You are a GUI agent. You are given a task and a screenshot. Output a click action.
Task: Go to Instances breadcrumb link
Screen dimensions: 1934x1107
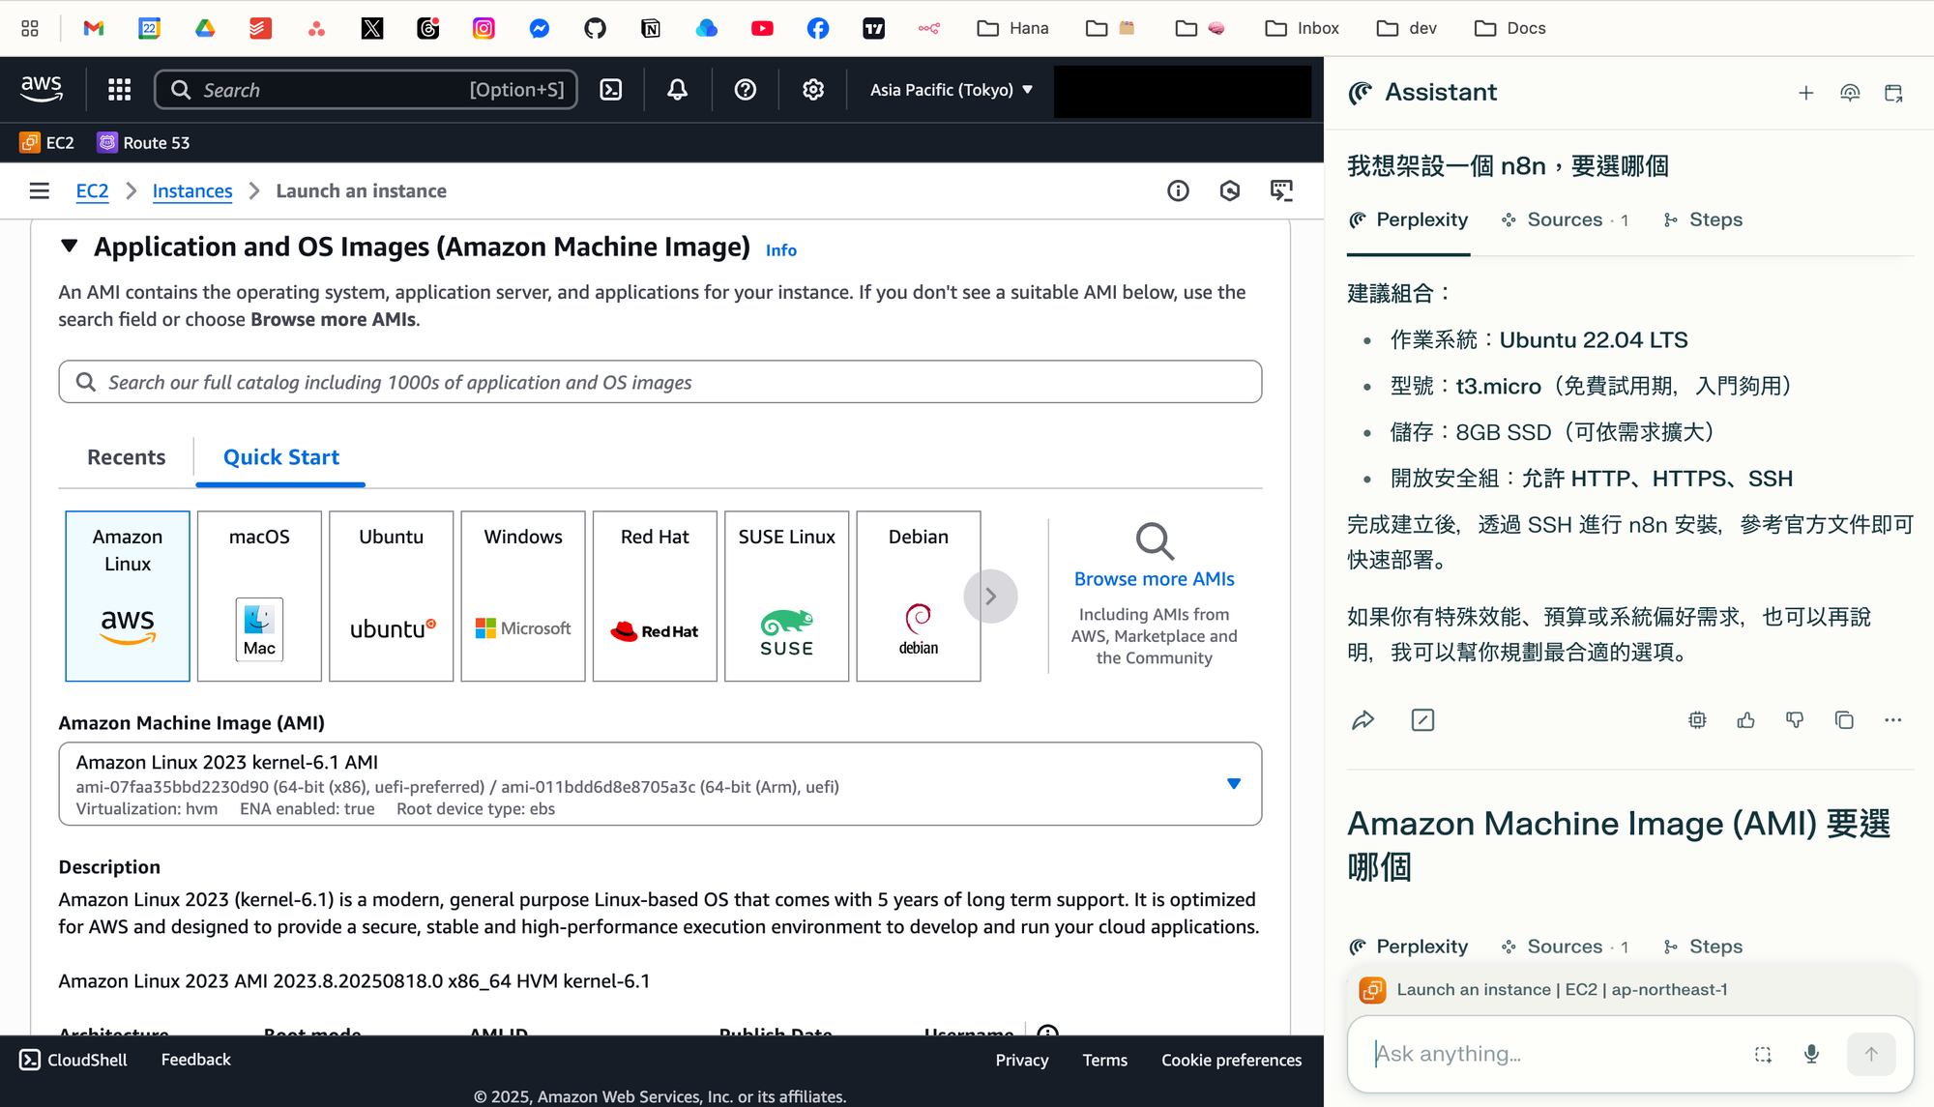(192, 190)
